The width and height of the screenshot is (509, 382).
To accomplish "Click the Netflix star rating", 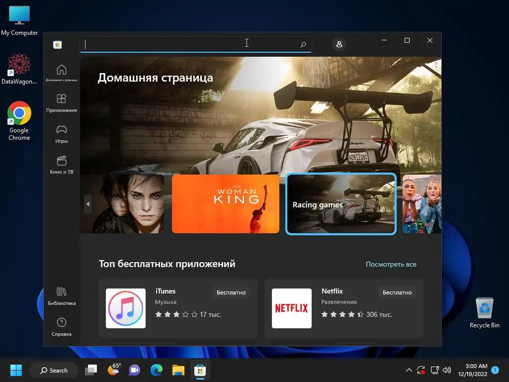I will (x=342, y=314).
